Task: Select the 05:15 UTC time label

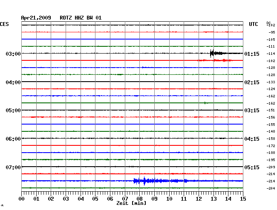Action: pyautogui.click(x=252, y=167)
